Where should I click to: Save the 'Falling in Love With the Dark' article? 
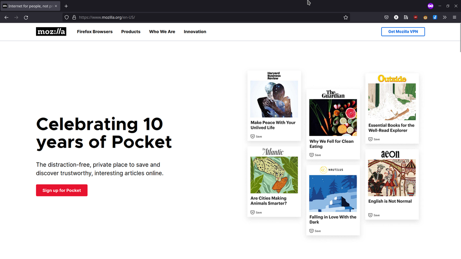tap(315, 231)
